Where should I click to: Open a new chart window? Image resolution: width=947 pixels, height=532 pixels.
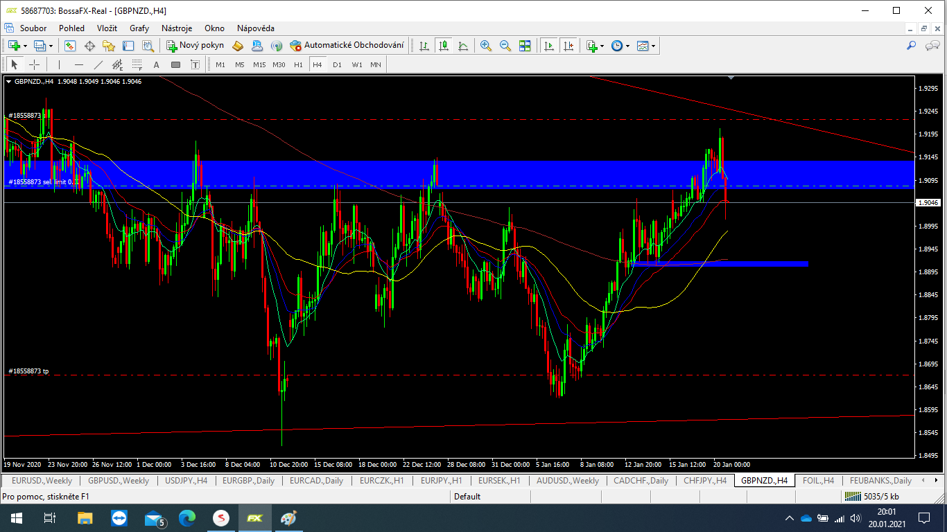(x=13, y=46)
